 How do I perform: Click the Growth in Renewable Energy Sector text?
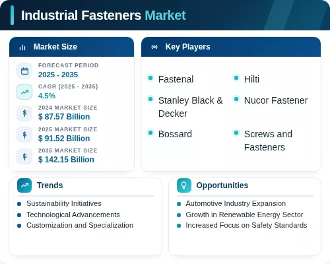[x=244, y=214]
